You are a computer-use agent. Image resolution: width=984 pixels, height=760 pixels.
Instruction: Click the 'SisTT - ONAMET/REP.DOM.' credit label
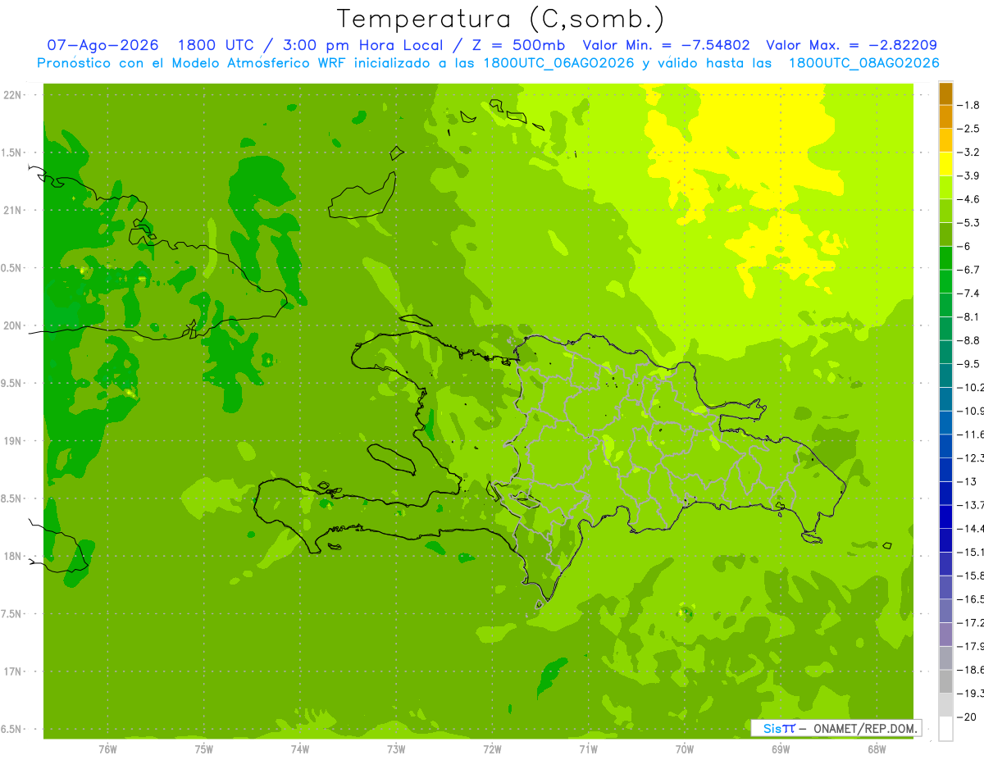pyautogui.click(x=836, y=728)
